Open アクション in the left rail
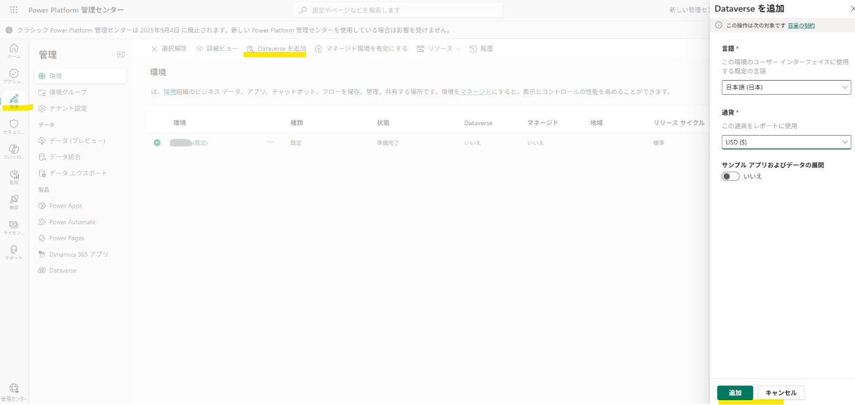The width and height of the screenshot is (855, 405). coord(13,76)
